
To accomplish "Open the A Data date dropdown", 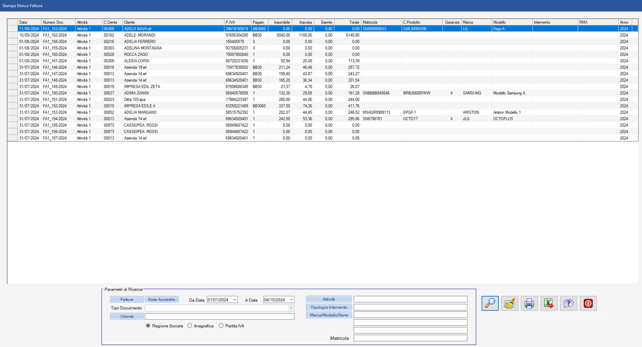I will point(291,300).
